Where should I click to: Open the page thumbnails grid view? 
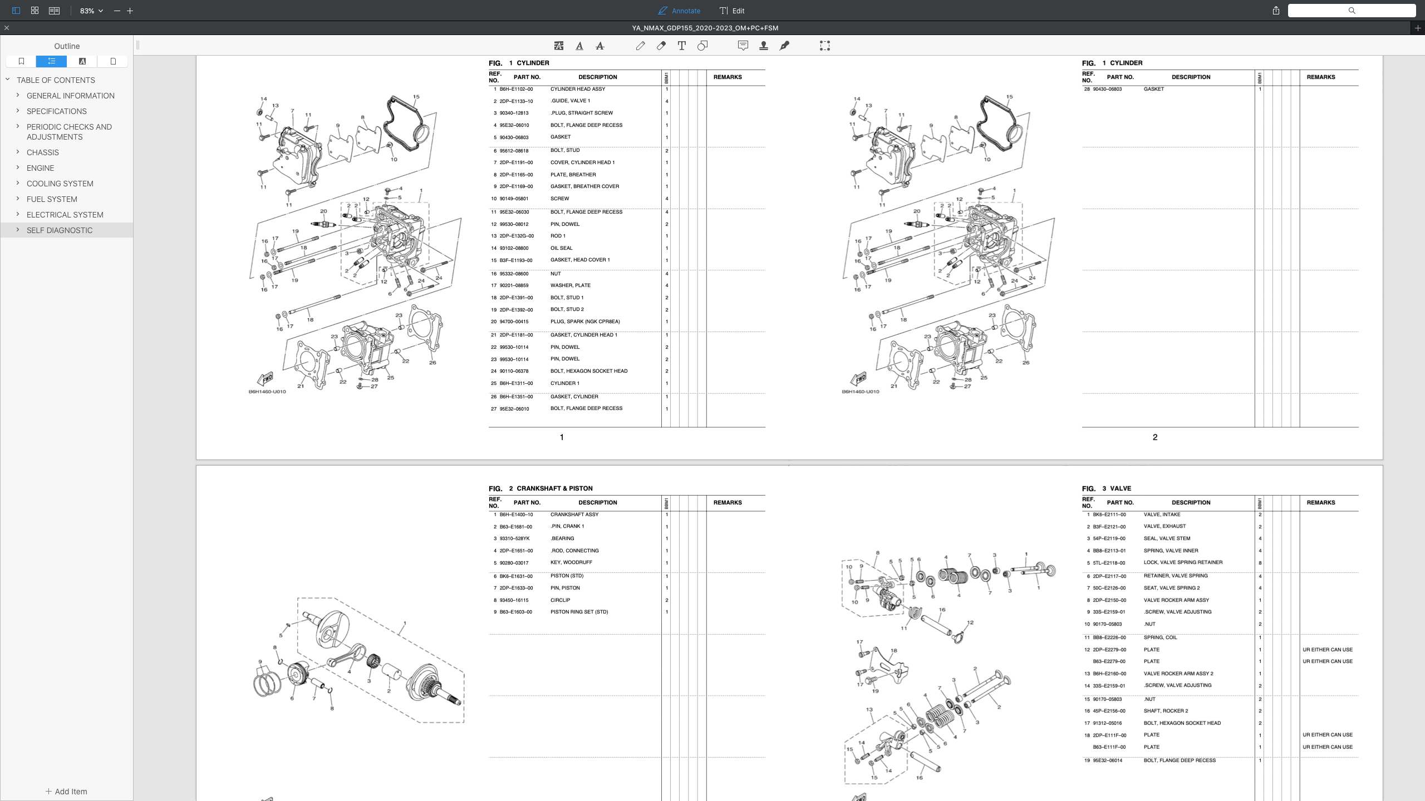pos(34,10)
